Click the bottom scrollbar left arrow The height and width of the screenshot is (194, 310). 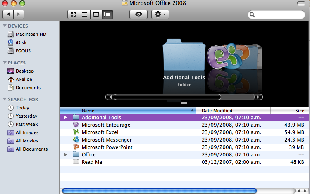coord(298,191)
